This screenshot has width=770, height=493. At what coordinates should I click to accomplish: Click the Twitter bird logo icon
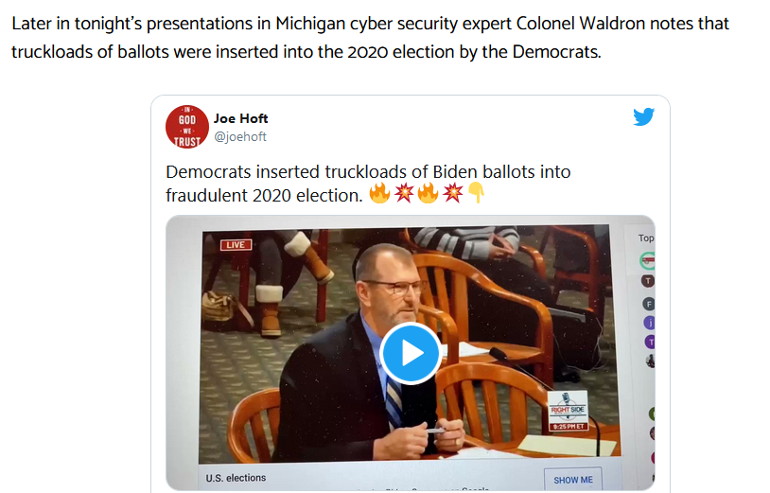(x=643, y=117)
